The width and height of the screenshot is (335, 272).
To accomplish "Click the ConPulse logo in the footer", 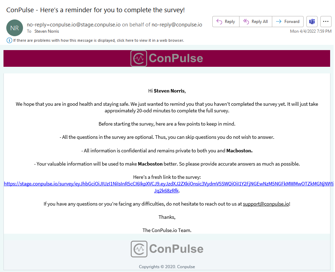I will pyautogui.click(x=167, y=249).
